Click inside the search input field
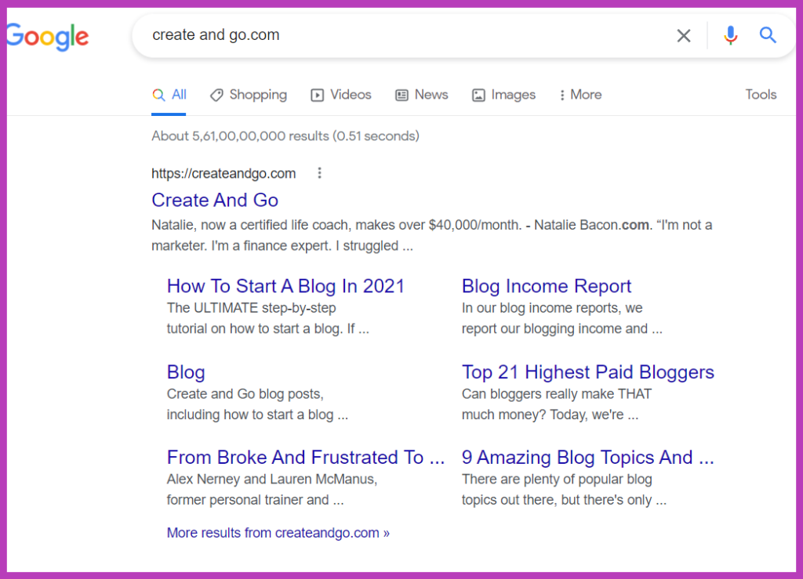The width and height of the screenshot is (803, 579). point(392,35)
